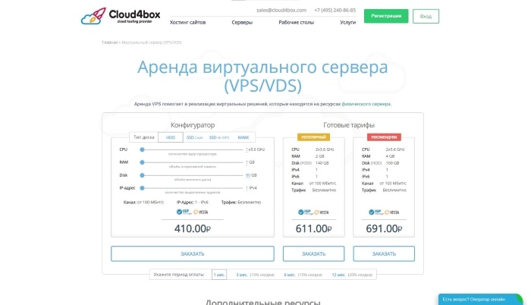Click ЗАКАЗАТЬ under the 611.00 tariff

(x=313, y=254)
